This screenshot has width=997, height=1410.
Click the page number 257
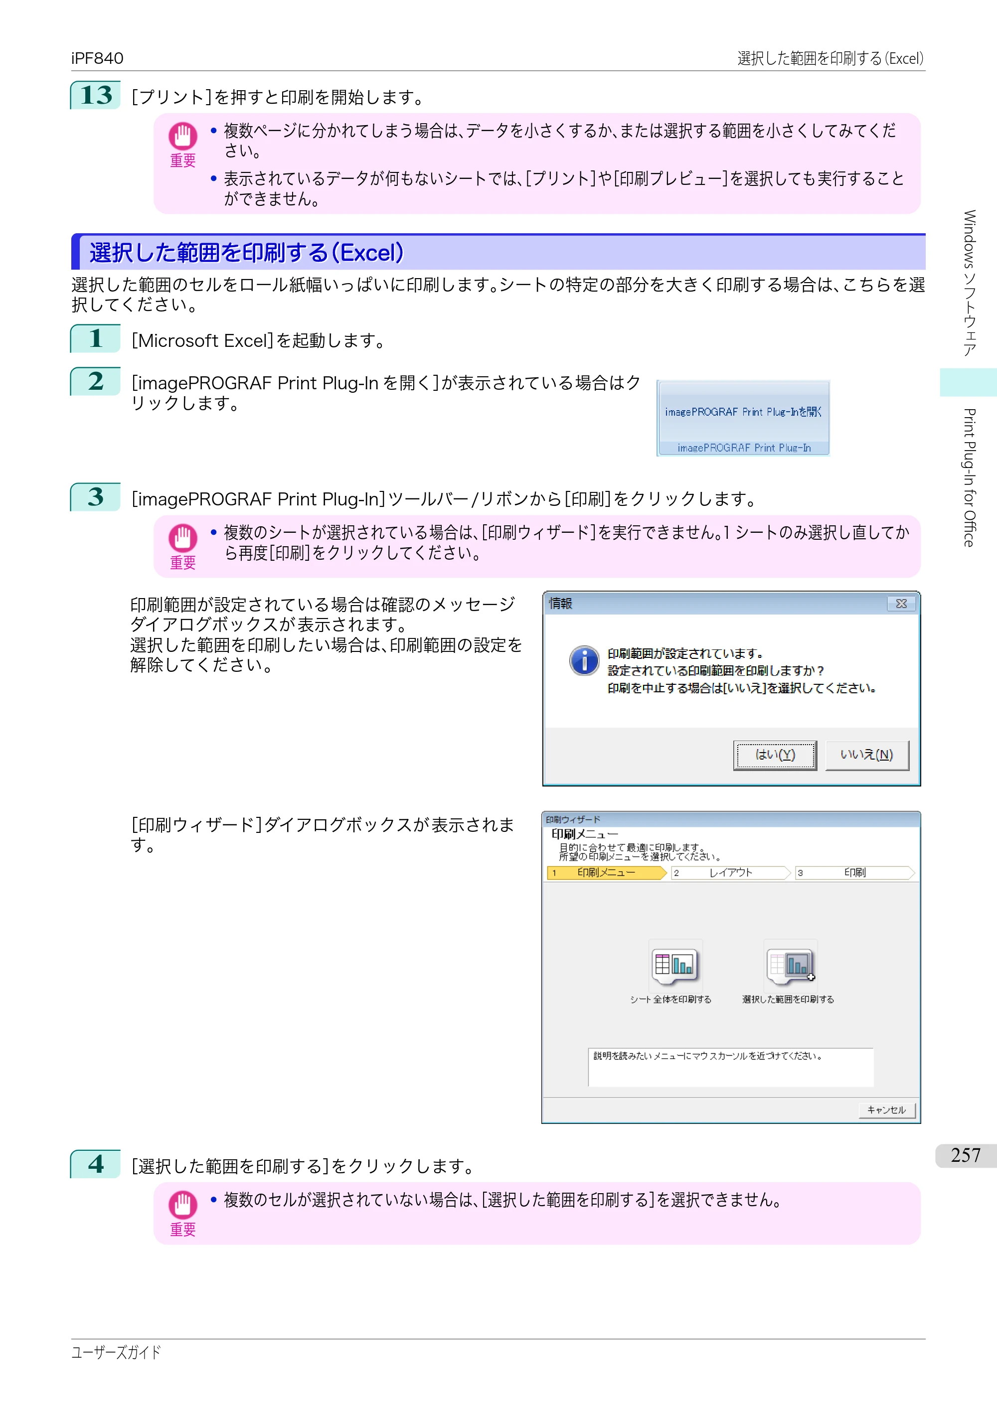point(965,1155)
